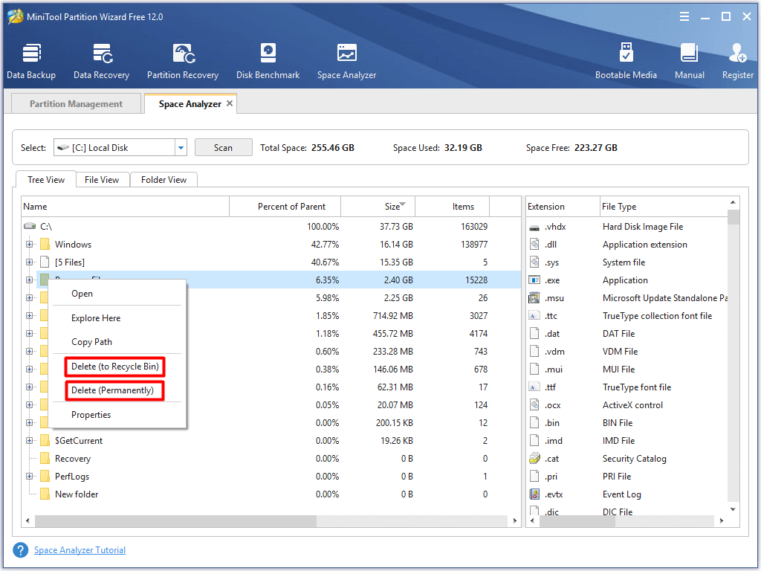Click the C:\ drive icon in tree
The width and height of the screenshot is (761, 571).
(x=30, y=226)
